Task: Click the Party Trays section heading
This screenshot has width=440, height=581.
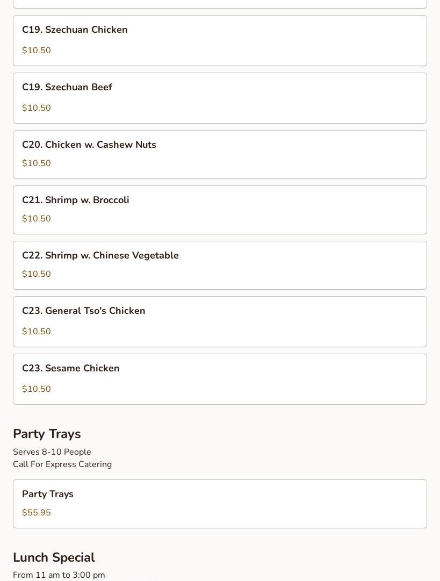Action: pos(47,434)
